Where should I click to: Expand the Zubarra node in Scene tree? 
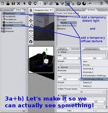point(2,28)
